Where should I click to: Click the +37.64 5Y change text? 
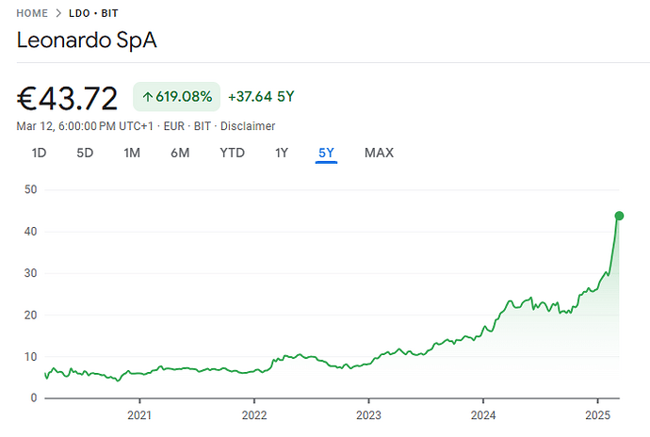tap(262, 97)
